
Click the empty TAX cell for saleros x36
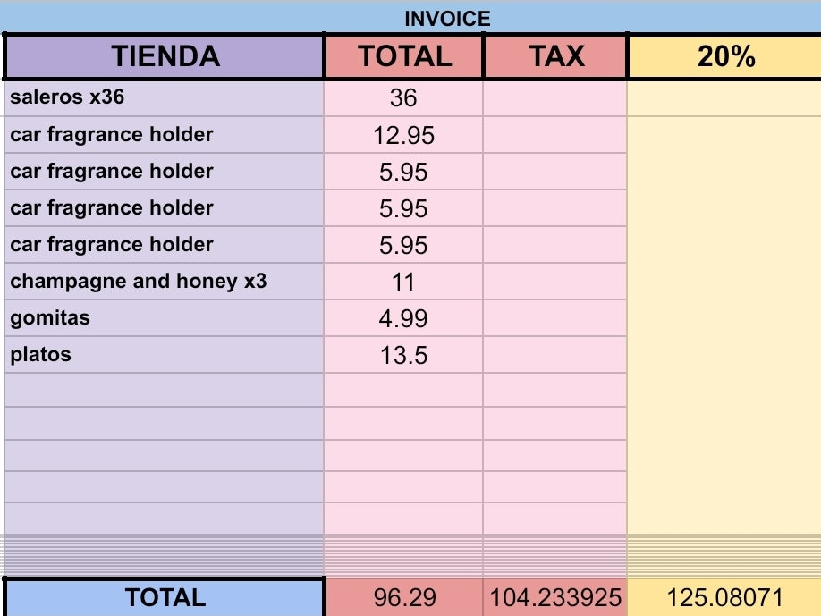click(x=555, y=97)
